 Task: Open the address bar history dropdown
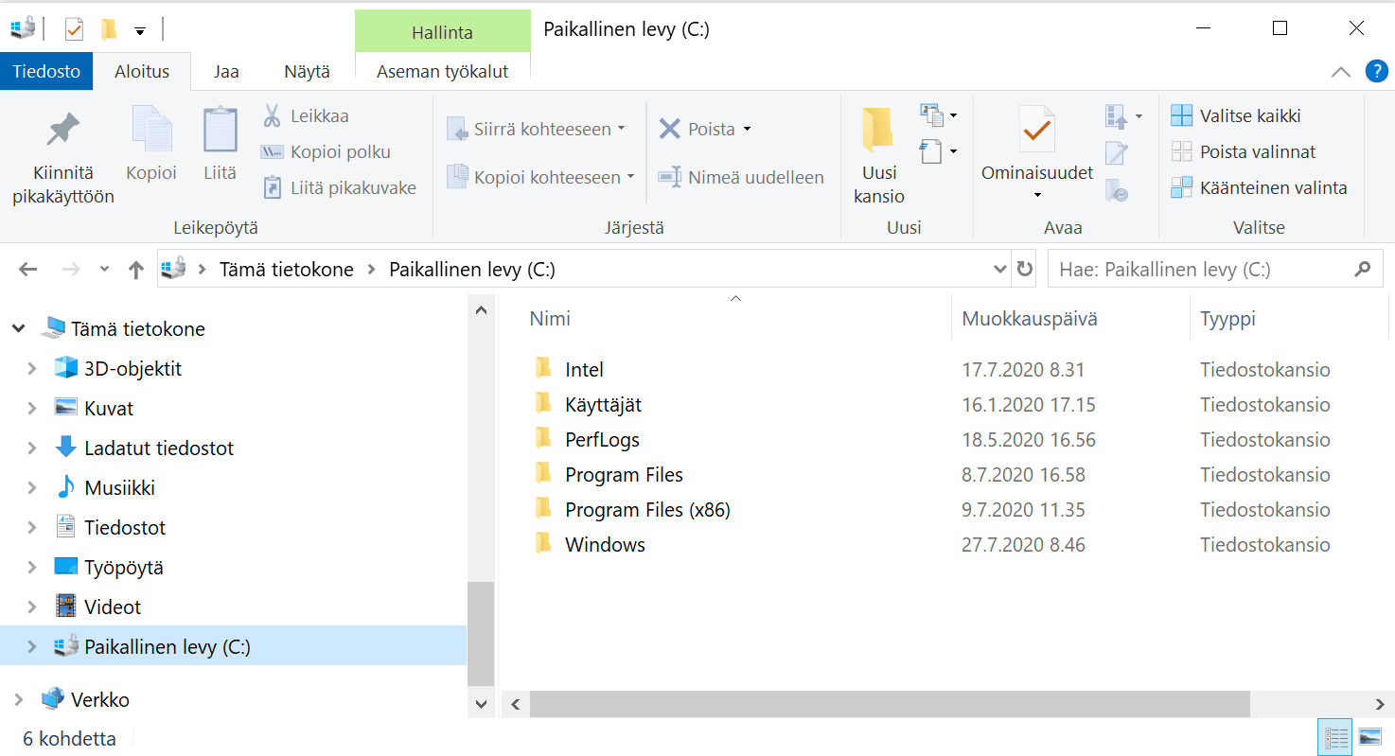1000,270
